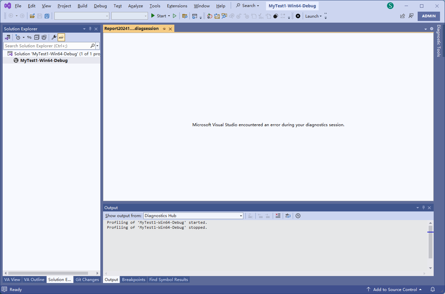445x294 pixels.
Task: Click Show All Files icon in Solution Explorer
Action: 44,37
